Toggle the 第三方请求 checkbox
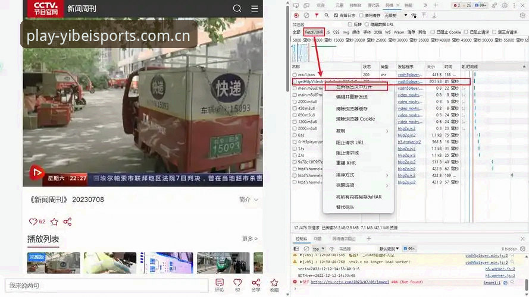 (x=494, y=32)
